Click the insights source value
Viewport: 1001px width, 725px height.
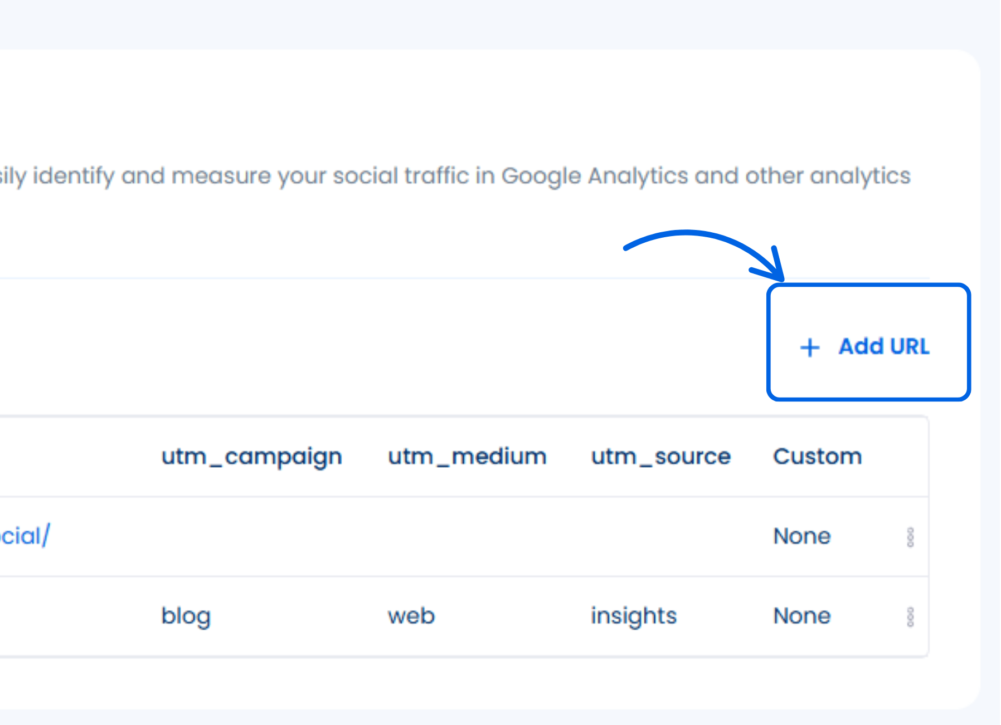(634, 616)
